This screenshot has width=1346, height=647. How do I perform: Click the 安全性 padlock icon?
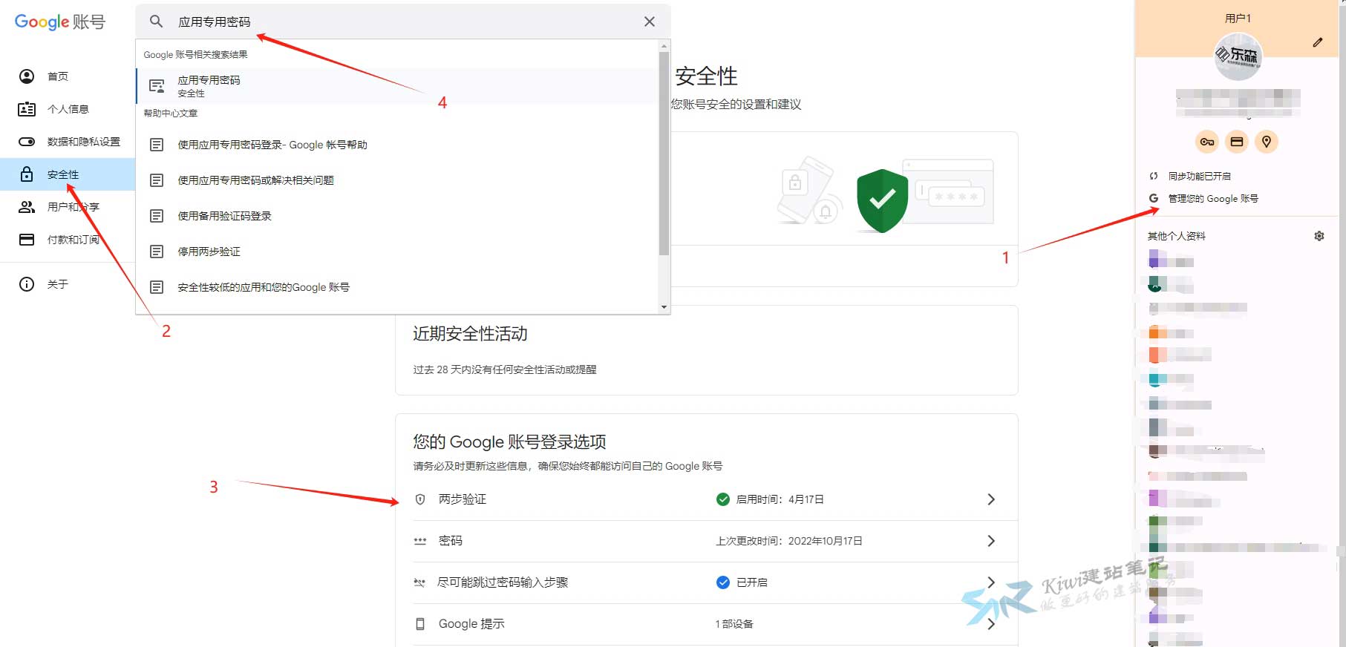27,174
